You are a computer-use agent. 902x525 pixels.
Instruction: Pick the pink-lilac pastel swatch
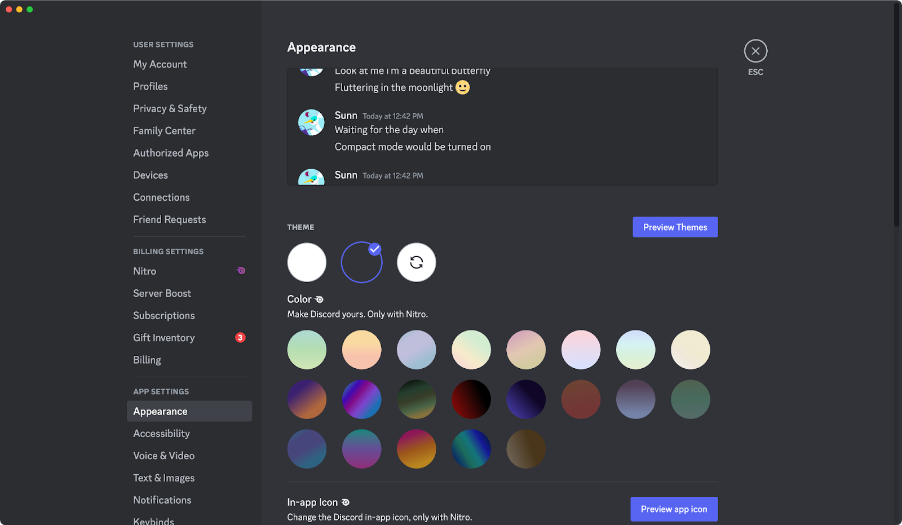pos(581,350)
